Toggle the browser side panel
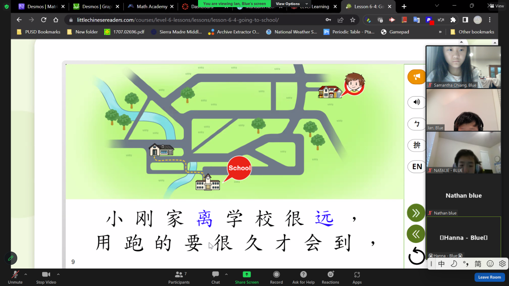 coord(465,20)
